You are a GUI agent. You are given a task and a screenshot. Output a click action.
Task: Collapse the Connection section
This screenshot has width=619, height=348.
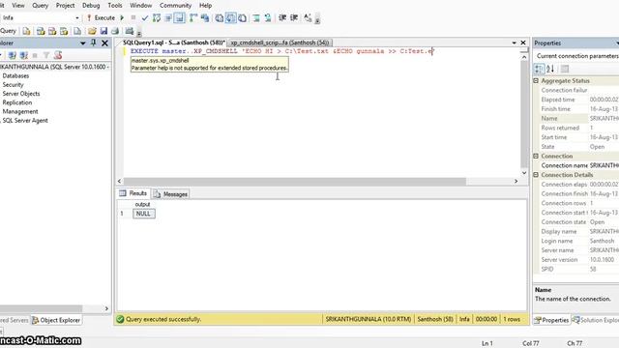point(536,156)
